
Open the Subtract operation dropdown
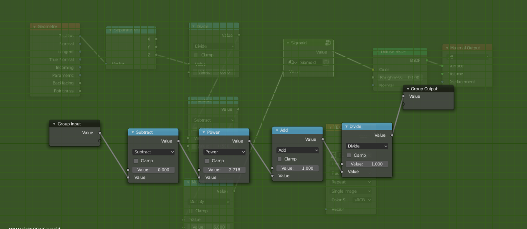[x=154, y=152]
